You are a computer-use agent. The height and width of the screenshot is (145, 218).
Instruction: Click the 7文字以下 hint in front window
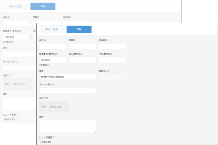pyautogui.click(x=44, y=65)
